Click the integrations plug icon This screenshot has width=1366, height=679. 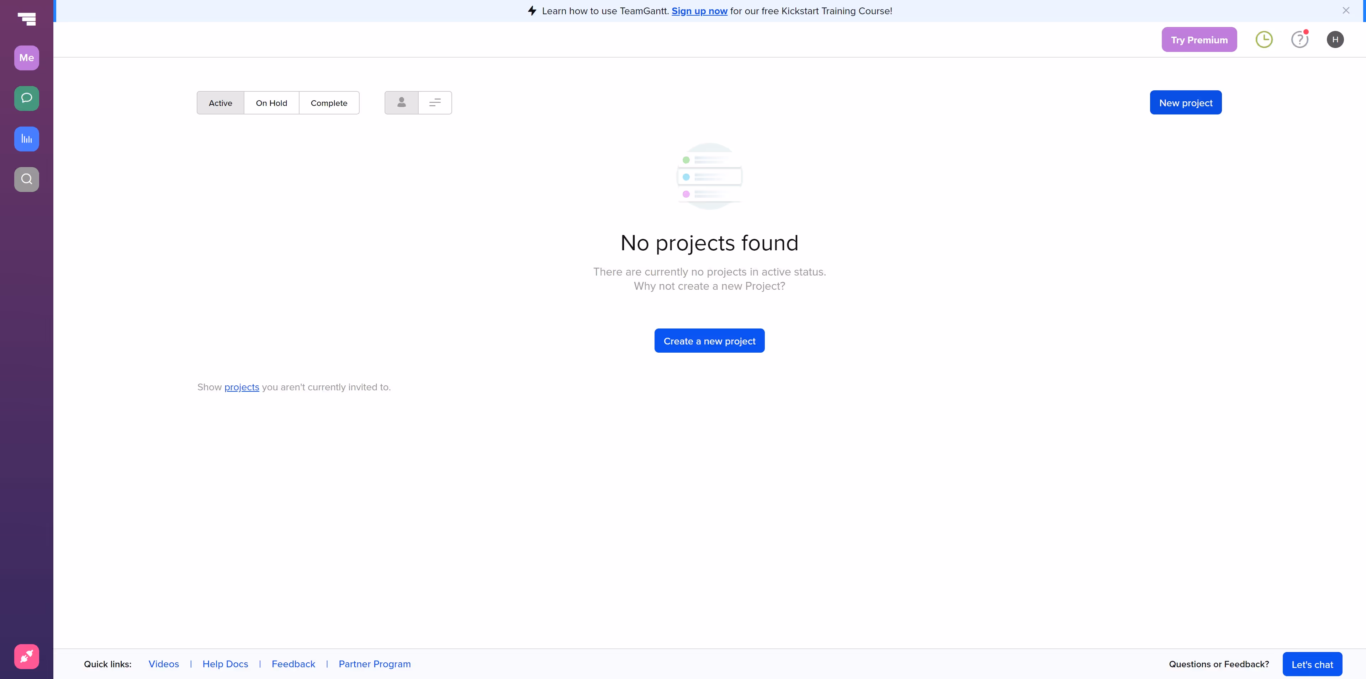tap(27, 656)
